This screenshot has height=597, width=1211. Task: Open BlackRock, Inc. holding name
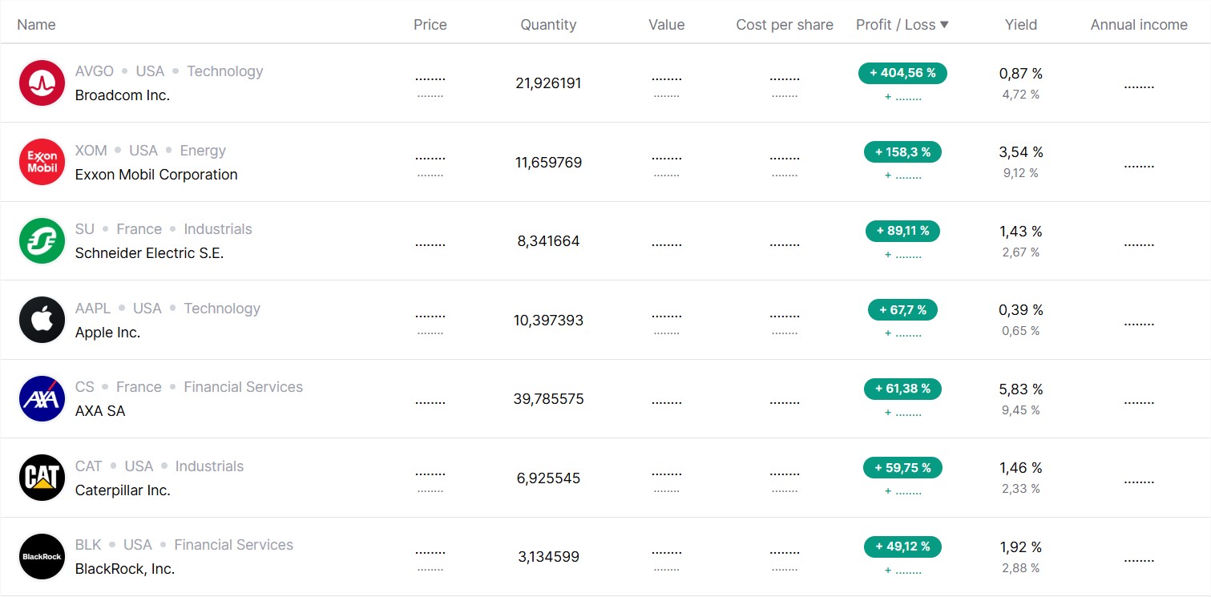[x=125, y=569]
